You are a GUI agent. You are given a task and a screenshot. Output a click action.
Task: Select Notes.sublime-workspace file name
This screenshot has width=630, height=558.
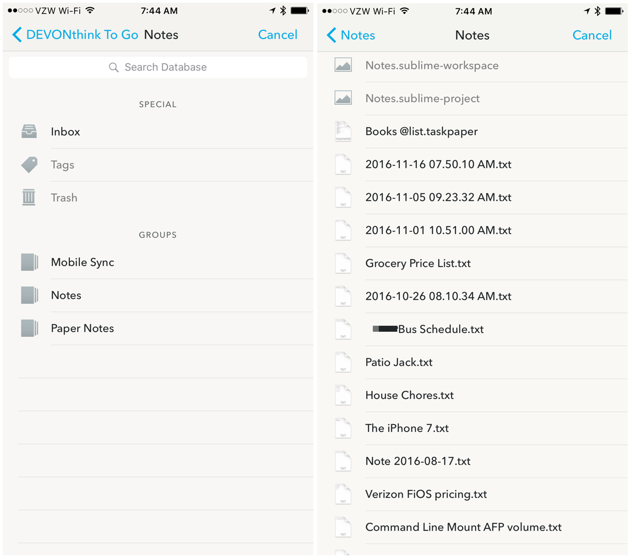tap(432, 65)
